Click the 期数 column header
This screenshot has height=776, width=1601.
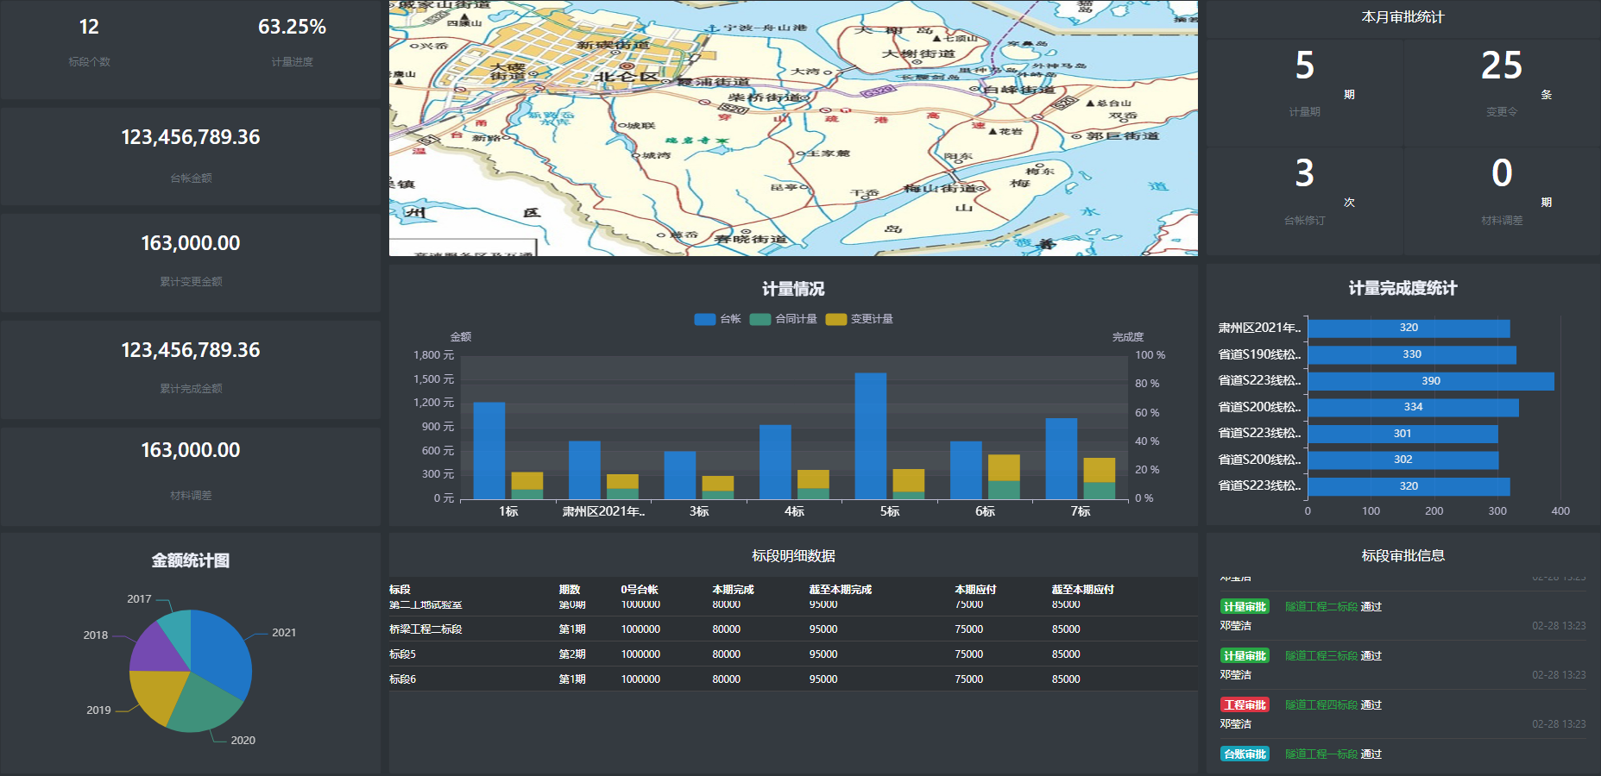[x=570, y=590]
